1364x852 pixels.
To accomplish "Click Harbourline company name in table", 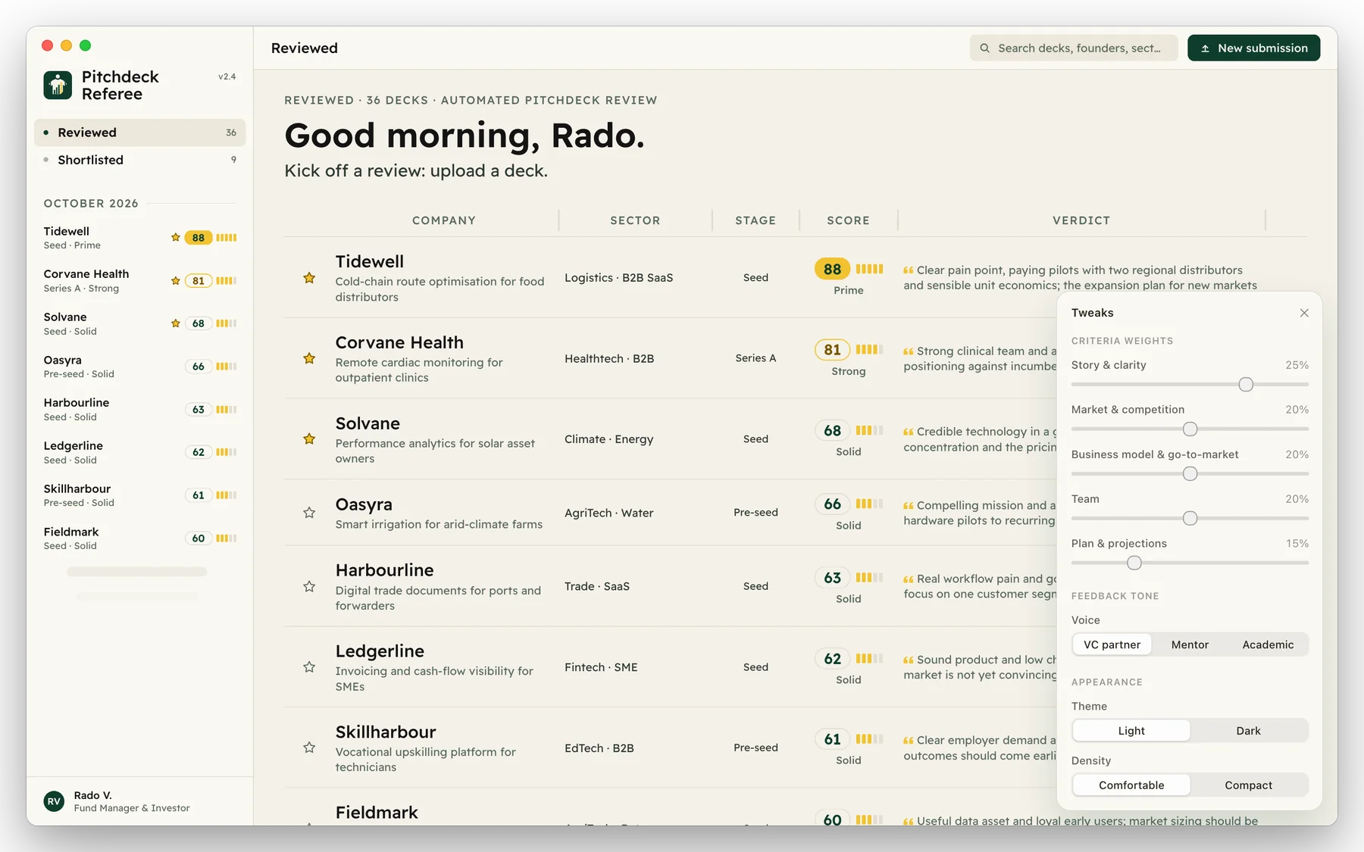I will point(384,570).
